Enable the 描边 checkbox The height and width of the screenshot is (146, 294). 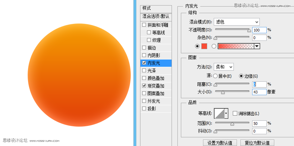coord(144,48)
